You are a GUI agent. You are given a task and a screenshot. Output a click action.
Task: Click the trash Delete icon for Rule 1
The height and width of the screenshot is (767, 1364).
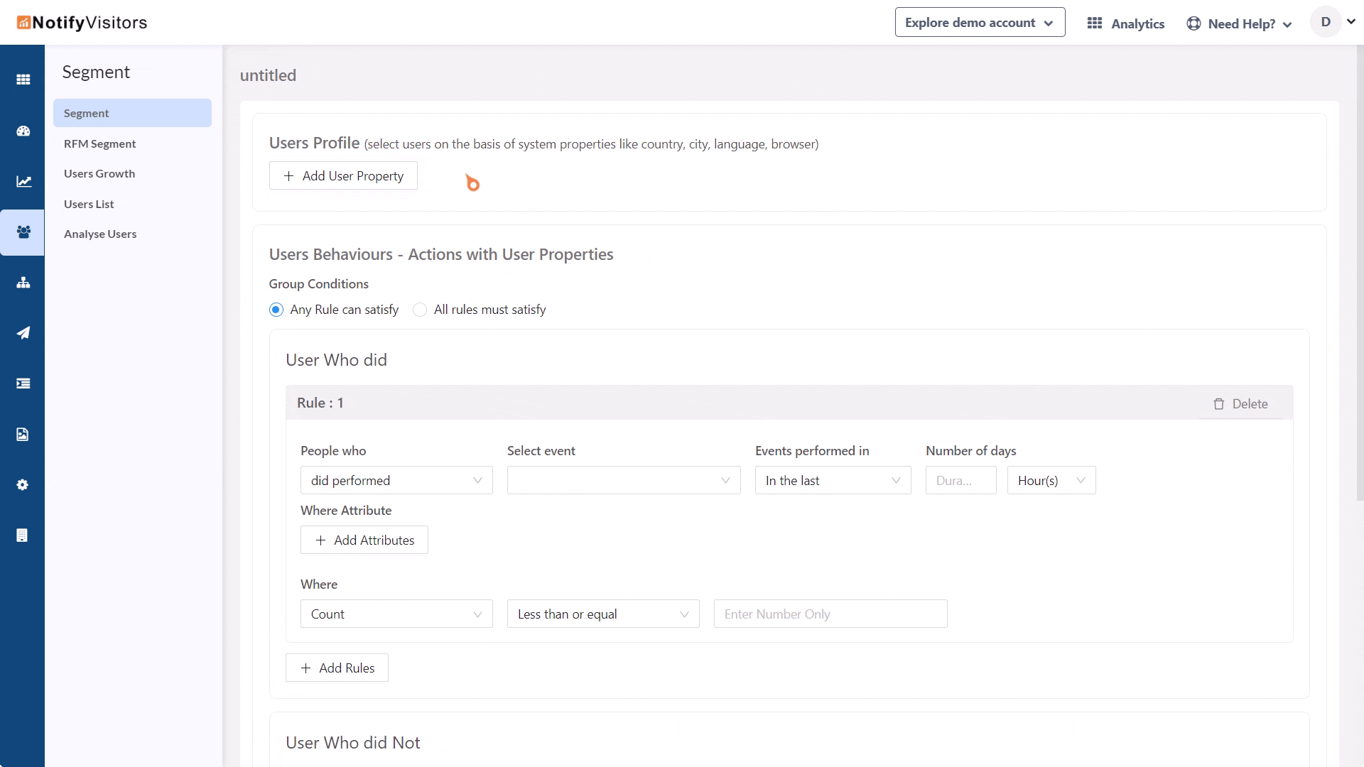click(x=1218, y=404)
